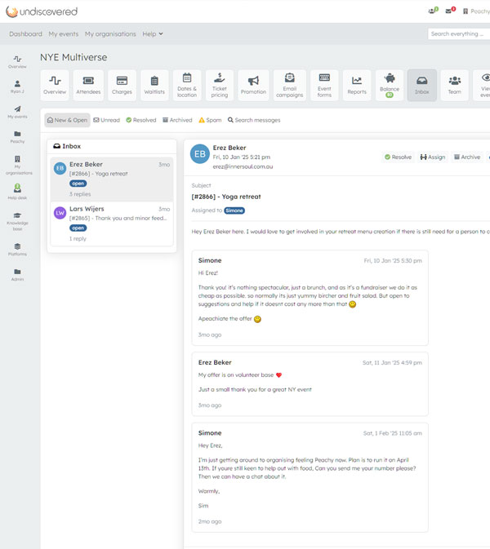The height and width of the screenshot is (549, 490).
Task: Open the Balance section
Action: [x=390, y=85]
